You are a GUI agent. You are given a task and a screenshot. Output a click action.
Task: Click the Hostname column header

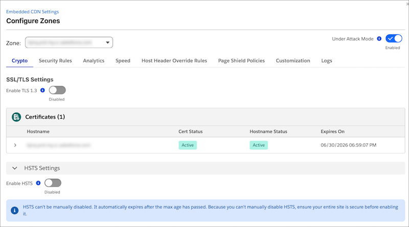(x=38, y=131)
